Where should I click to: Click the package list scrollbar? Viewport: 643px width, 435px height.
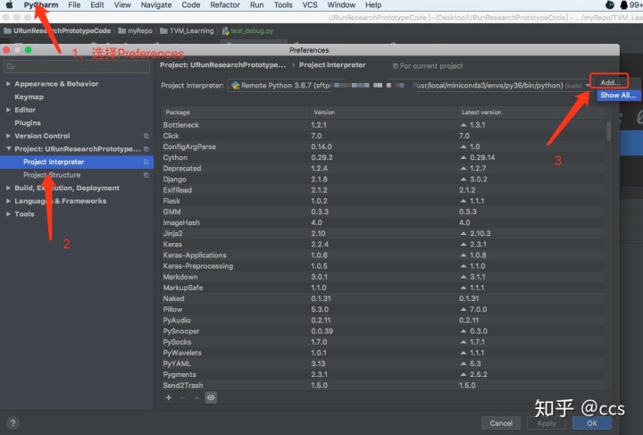(x=608, y=131)
